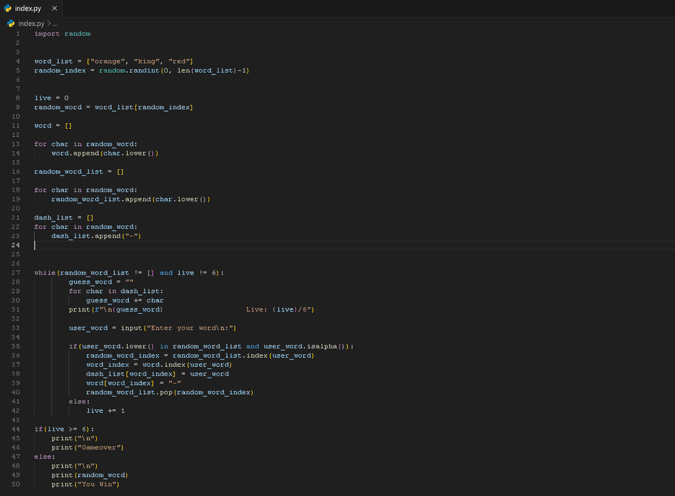Click line number 27 in the gutter
Screen dimensions: 675x496
coord(15,273)
